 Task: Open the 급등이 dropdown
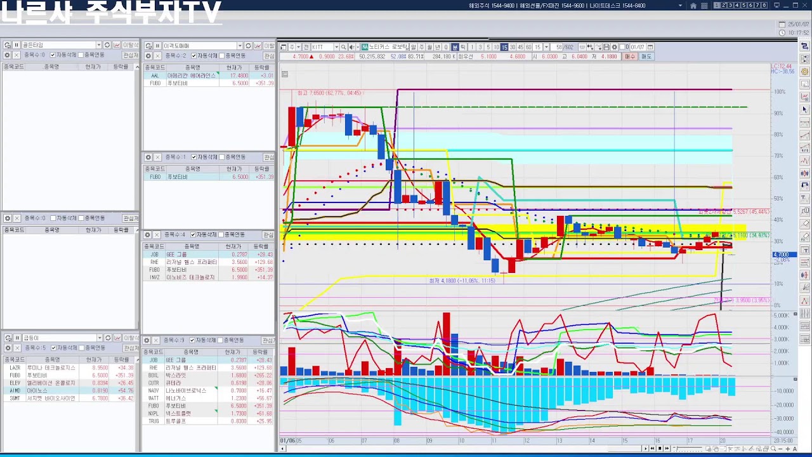(x=99, y=338)
